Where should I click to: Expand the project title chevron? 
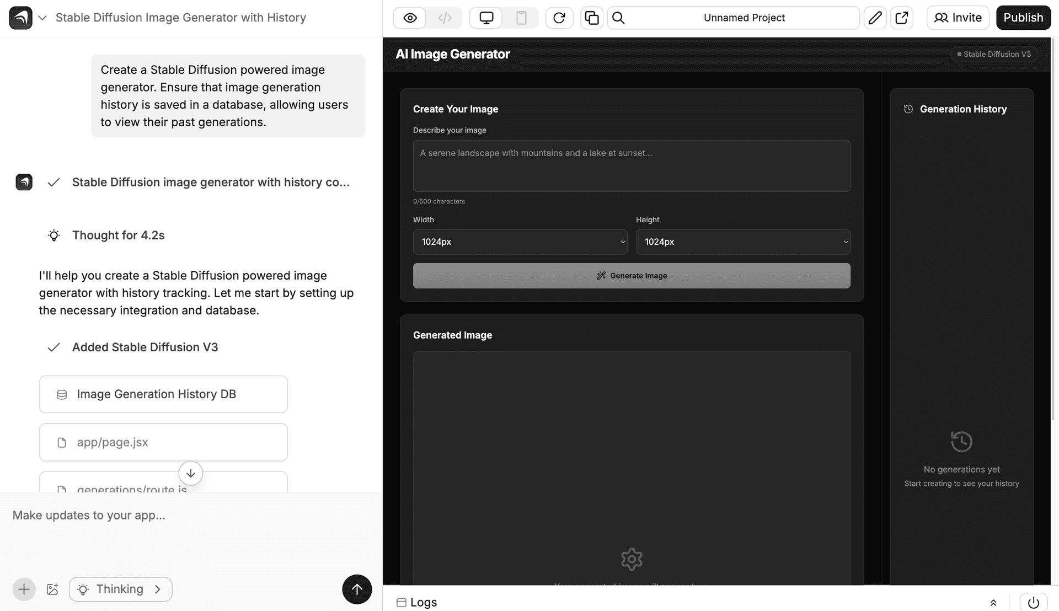42,18
